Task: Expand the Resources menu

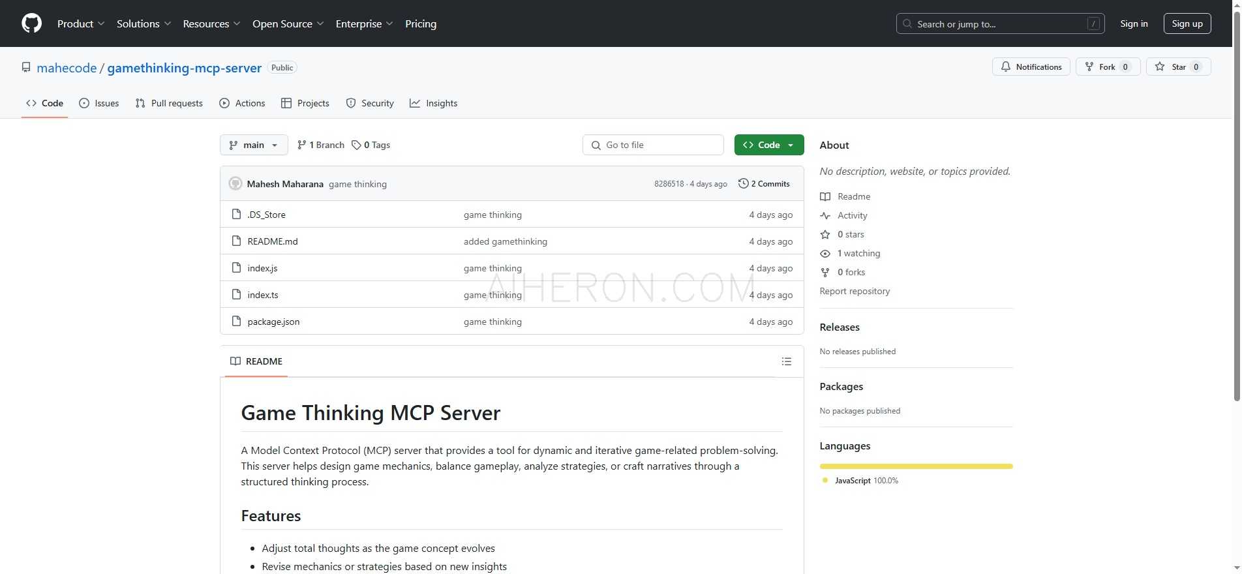Action: tap(212, 23)
